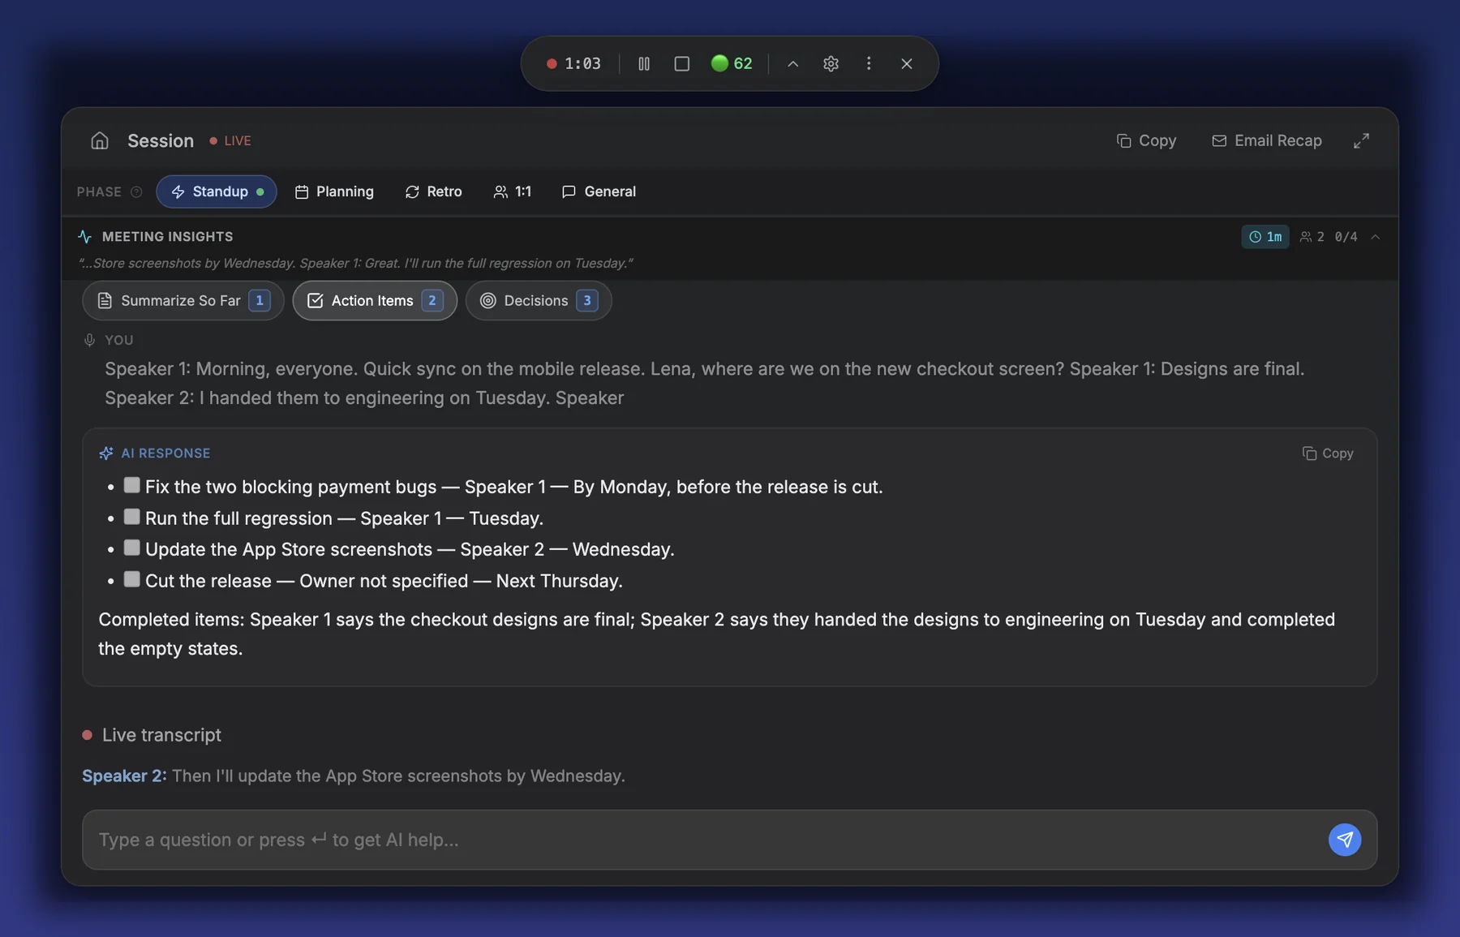Click the Action Items quick prompt
The height and width of the screenshot is (937, 1460).
pyautogui.click(x=375, y=300)
